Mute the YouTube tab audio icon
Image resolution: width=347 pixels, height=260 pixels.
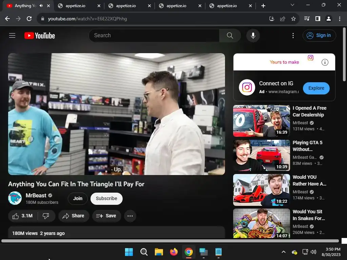click(x=41, y=6)
